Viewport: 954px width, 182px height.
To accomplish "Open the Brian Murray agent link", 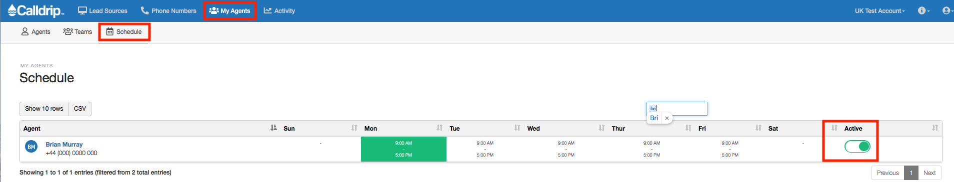I will click(64, 145).
